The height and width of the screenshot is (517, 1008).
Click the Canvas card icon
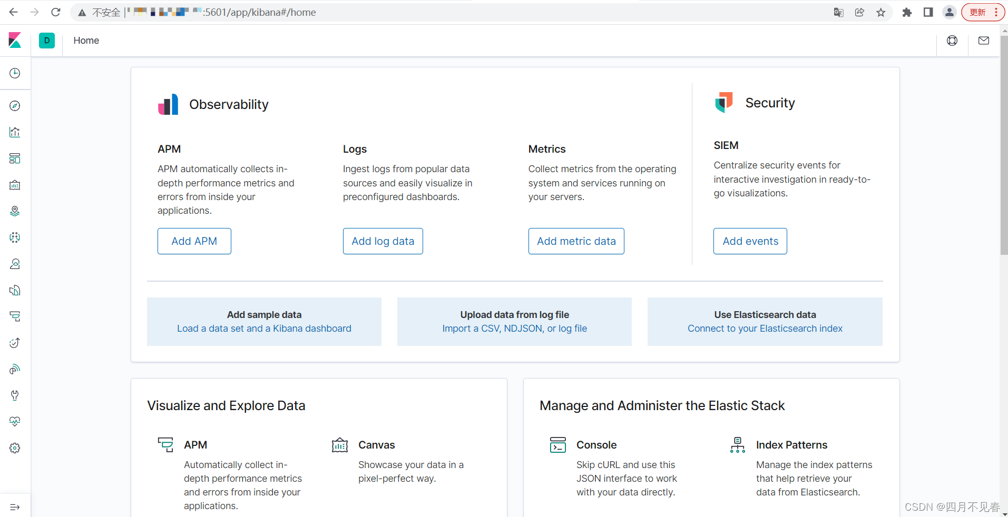(340, 445)
